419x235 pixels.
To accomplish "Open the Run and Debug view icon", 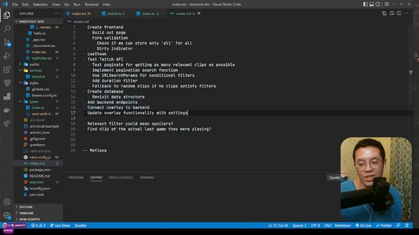I will point(7,55).
